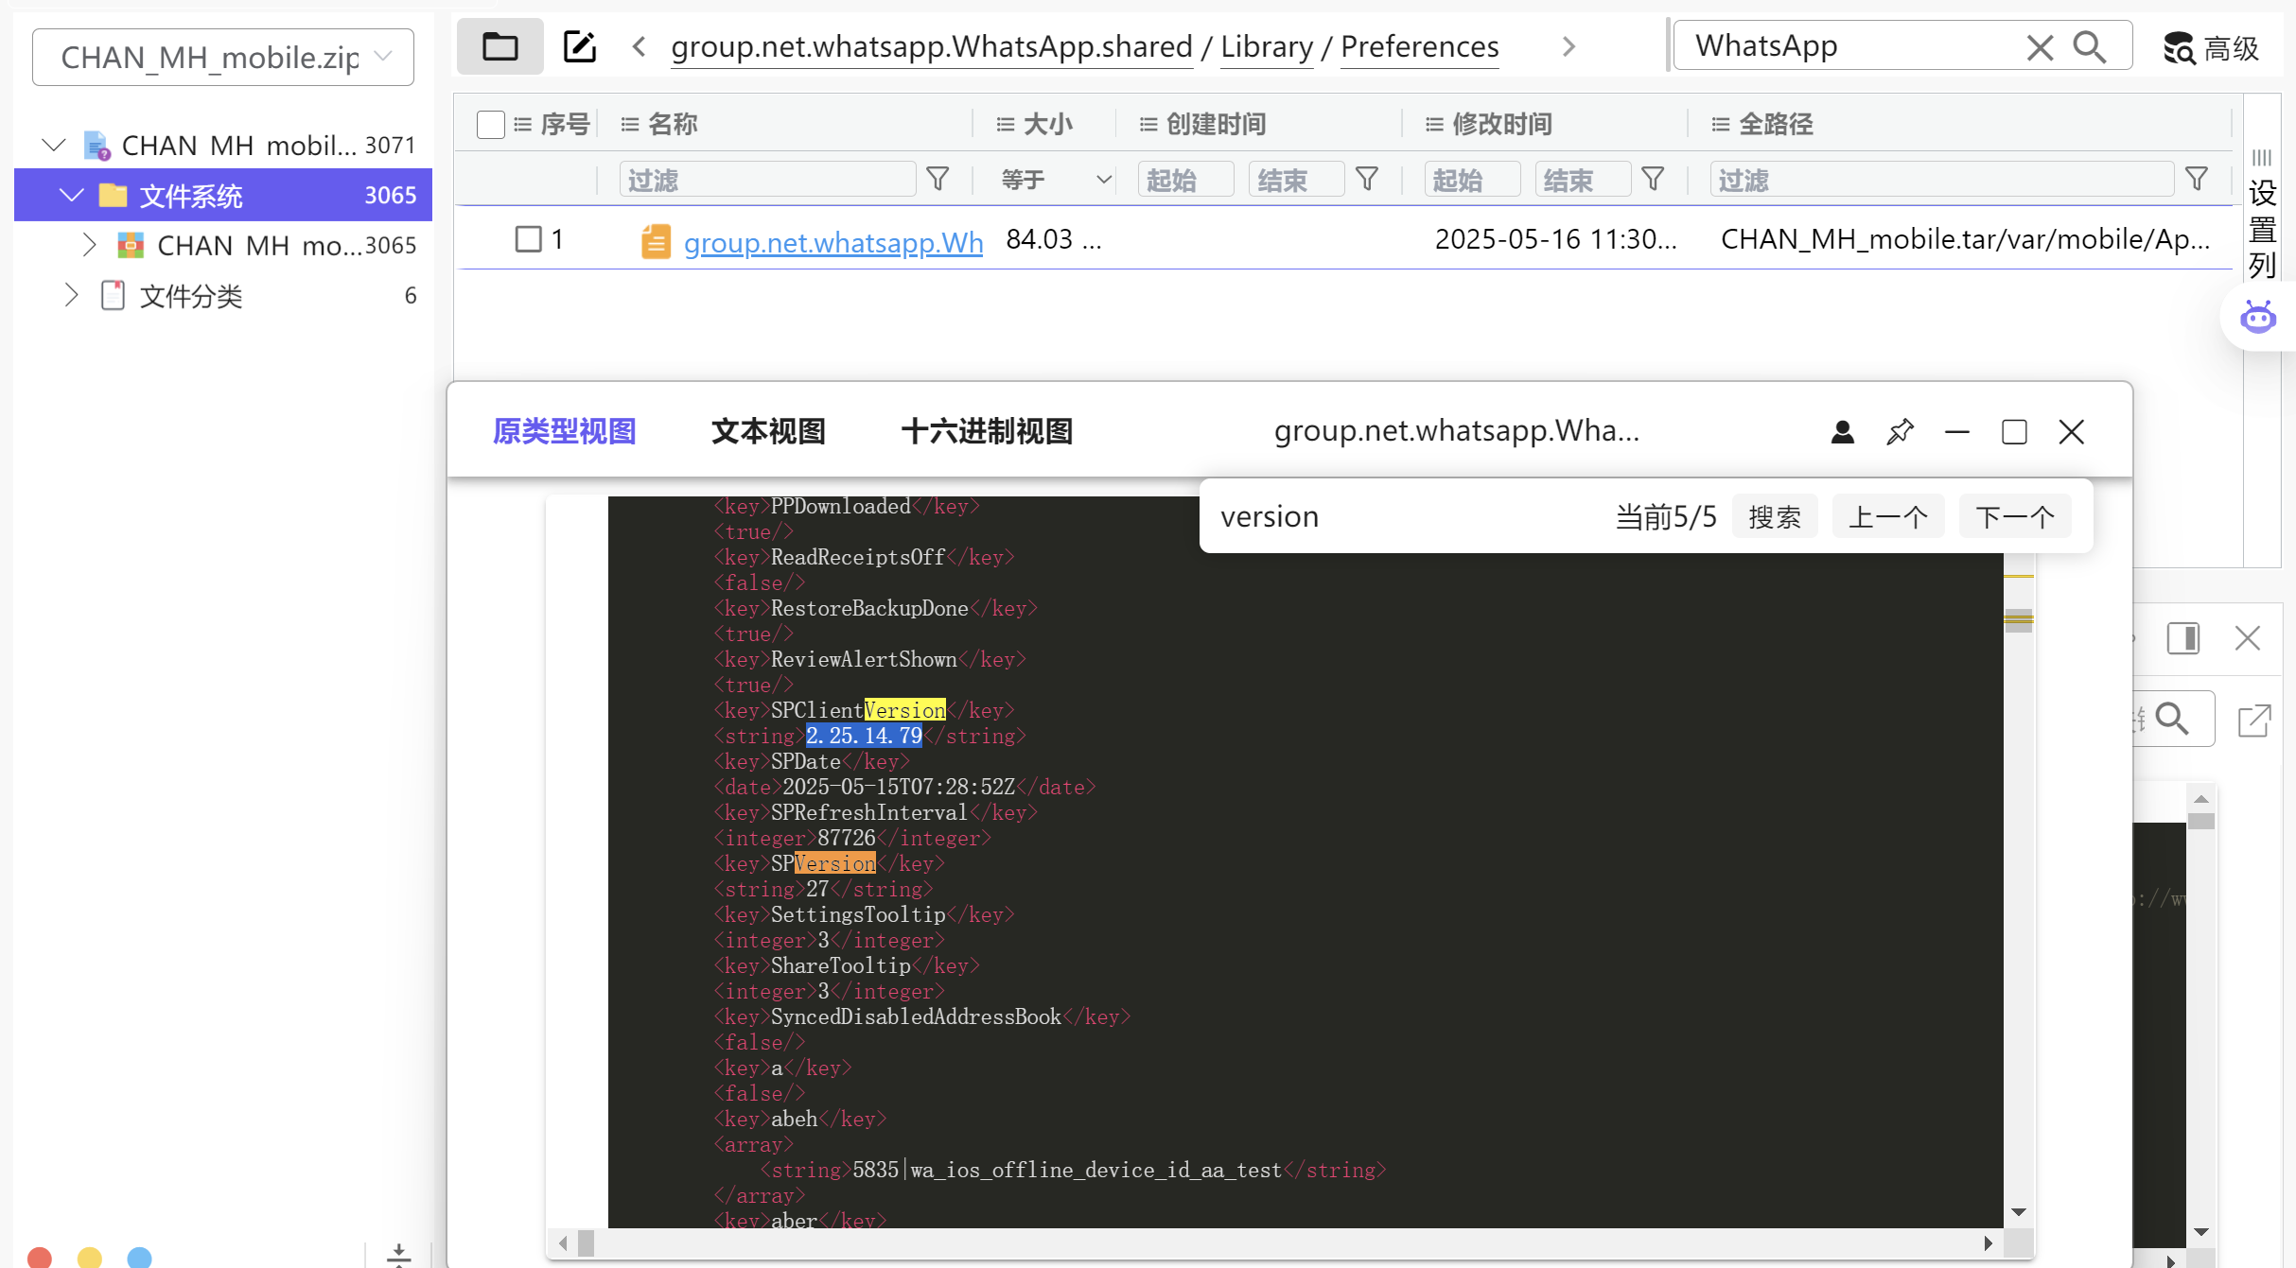Click the pin icon in preview panel

coord(1900,432)
